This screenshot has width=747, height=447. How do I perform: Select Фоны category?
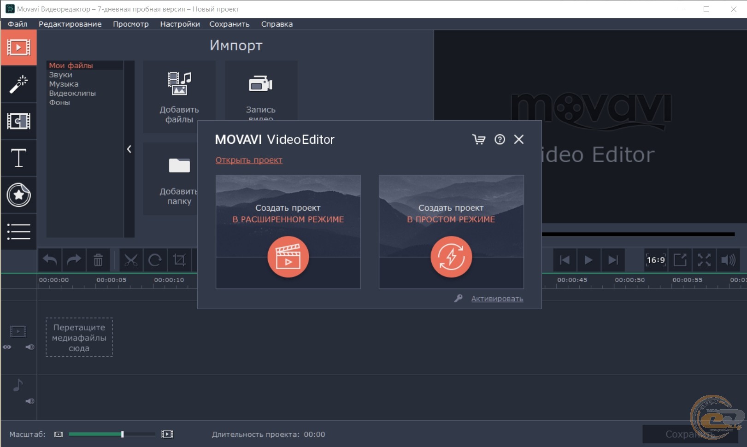click(85, 102)
